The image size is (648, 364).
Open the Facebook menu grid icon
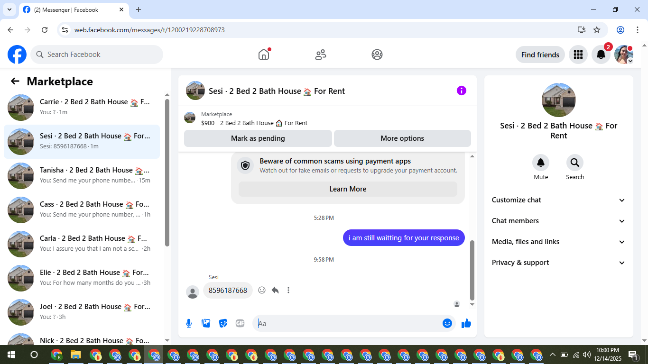click(578, 55)
